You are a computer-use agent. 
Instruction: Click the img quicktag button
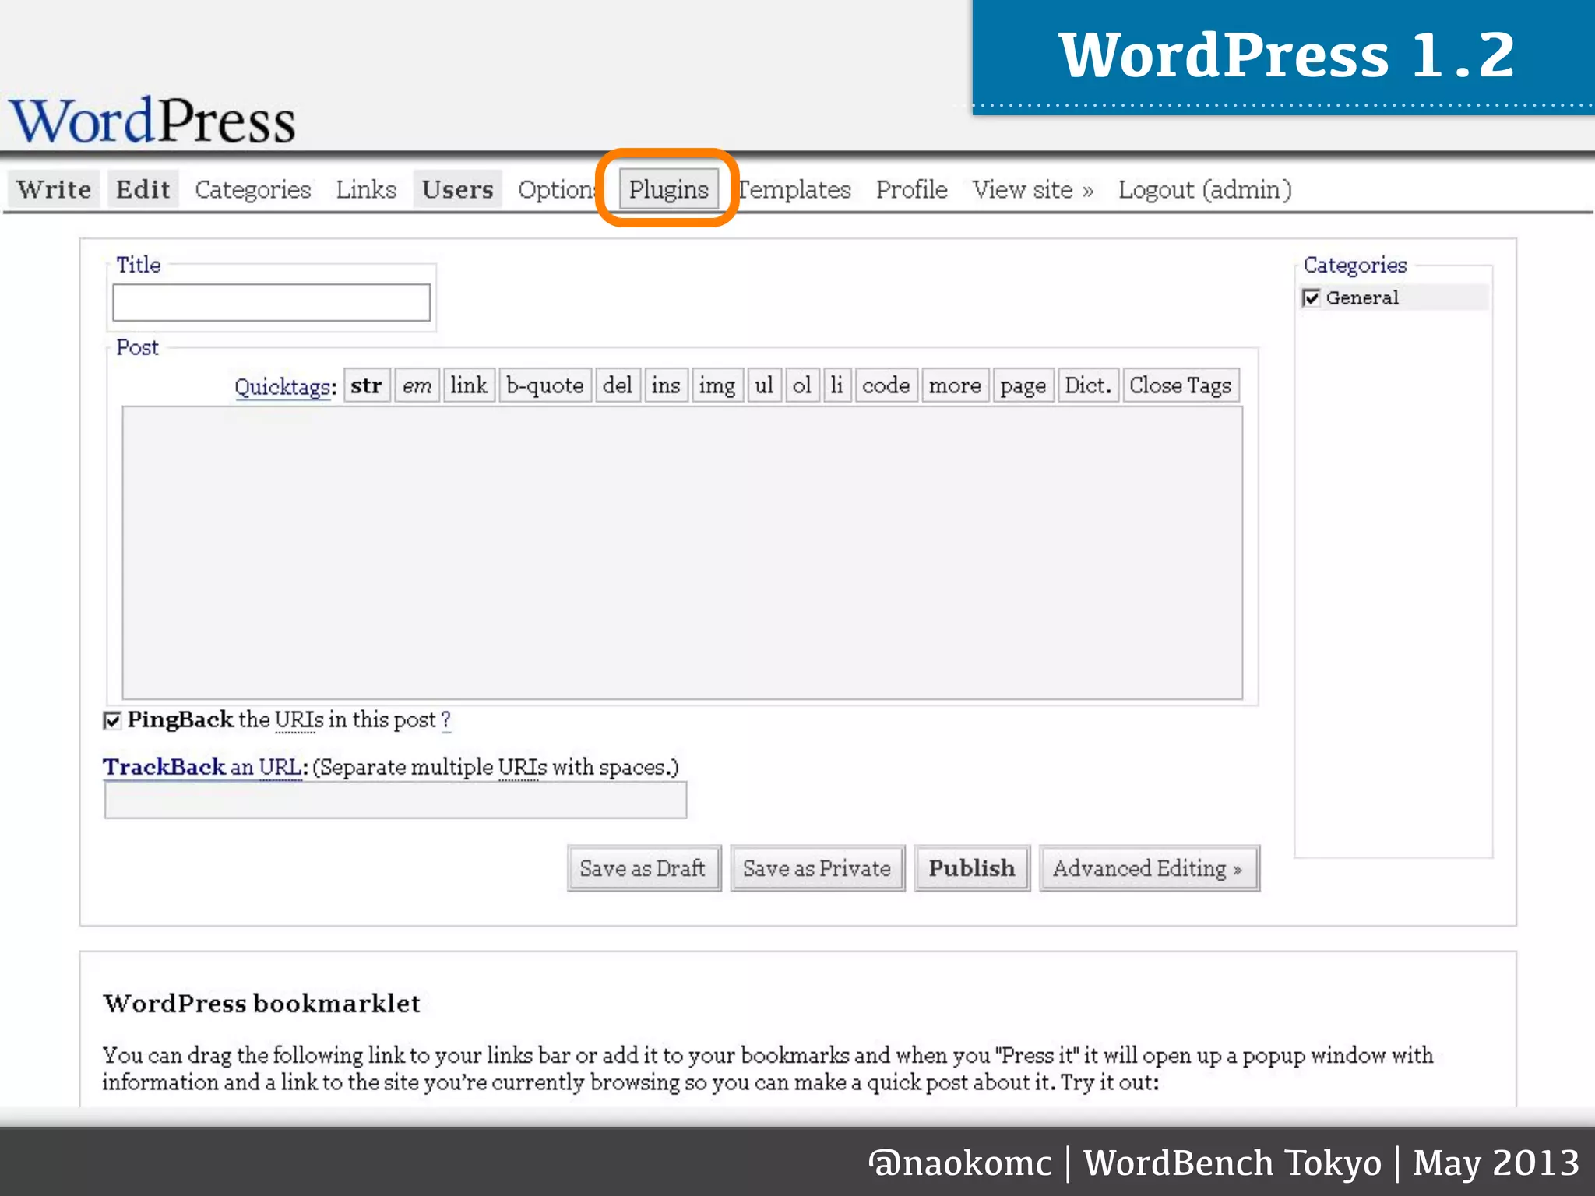[x=717, y=385]
